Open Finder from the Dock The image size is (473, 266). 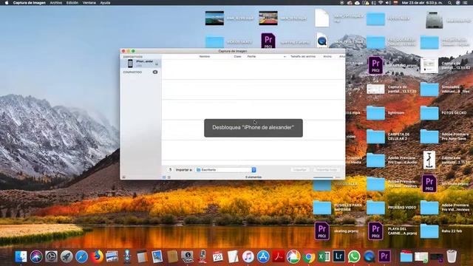click(21, 256)
